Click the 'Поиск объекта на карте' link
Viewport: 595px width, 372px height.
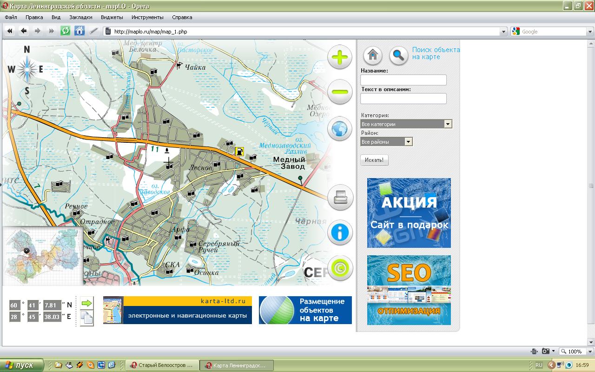[436, 53]
